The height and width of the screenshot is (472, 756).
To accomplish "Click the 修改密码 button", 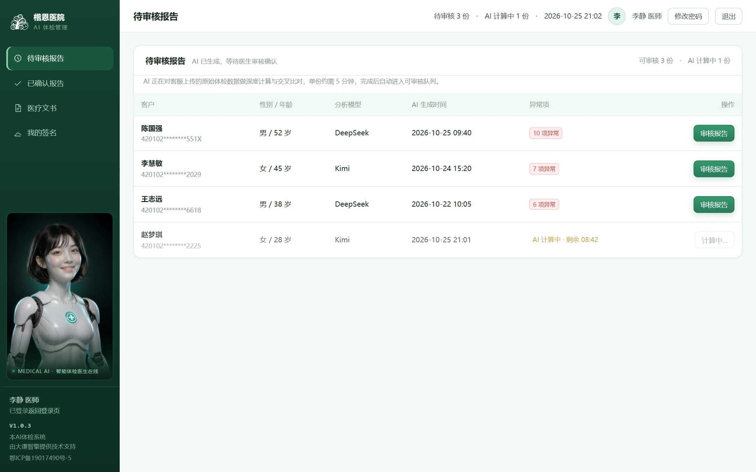I will coord(688,16).
